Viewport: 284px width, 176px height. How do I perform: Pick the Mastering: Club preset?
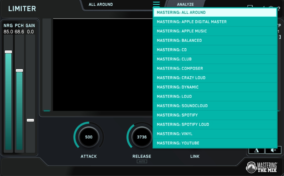[x=215, y=59]
